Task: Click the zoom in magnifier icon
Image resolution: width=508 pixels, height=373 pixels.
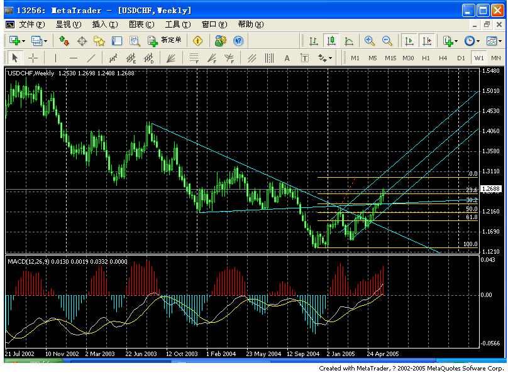Action: [370, 41]
